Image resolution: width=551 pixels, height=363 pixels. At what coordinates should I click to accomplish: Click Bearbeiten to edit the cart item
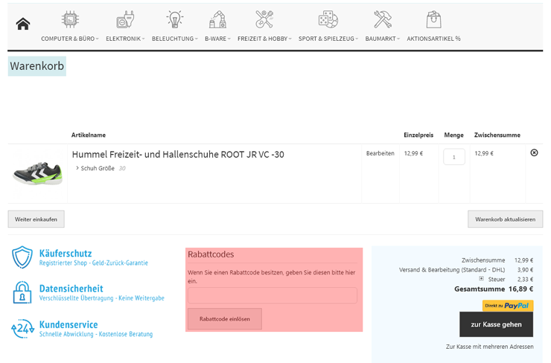[x=380, y=153]
